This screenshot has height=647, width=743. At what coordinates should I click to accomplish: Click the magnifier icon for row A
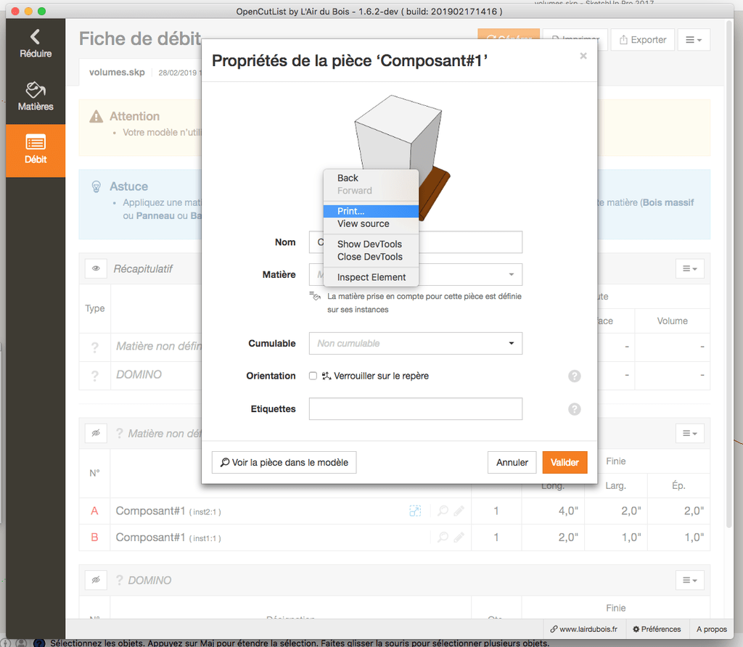[443, 511]
